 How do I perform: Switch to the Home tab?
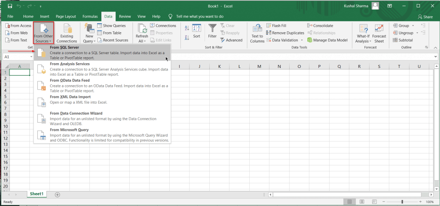pos(28,17)
